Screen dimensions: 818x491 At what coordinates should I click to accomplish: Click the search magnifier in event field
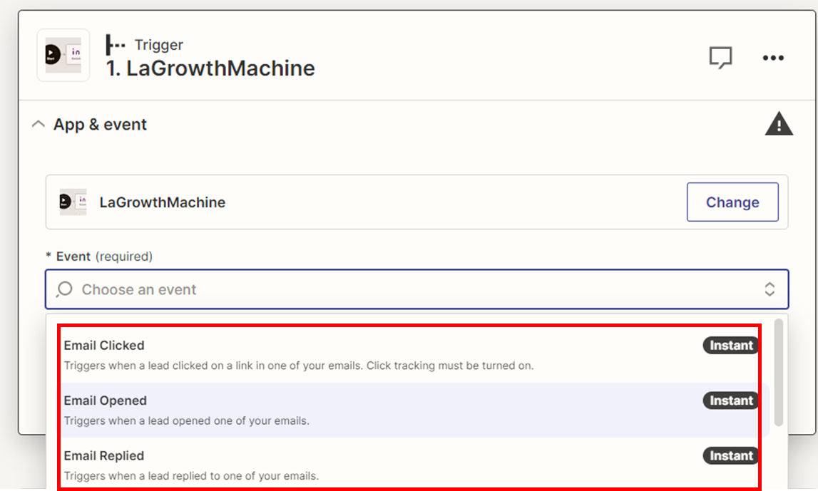point(64,289)
